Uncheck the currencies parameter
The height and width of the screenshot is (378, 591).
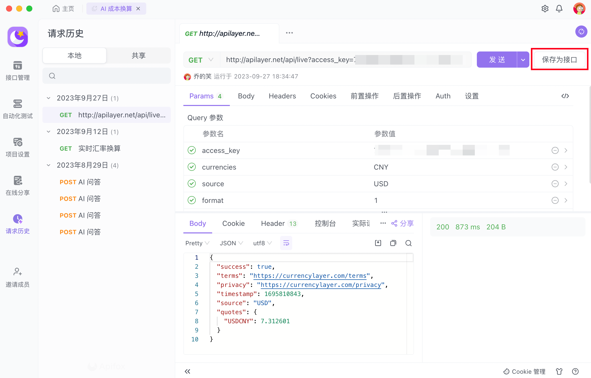[x=192, y=167]
